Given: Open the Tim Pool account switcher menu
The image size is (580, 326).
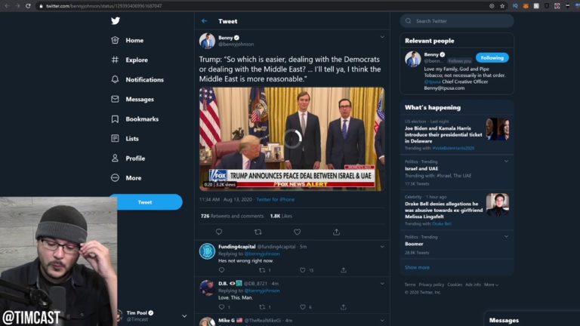Looking at the screenshot, I should [x=184, y=316].
